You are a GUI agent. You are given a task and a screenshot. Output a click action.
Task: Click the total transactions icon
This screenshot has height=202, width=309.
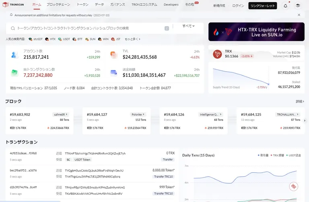tap(14, 73)
